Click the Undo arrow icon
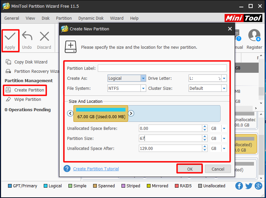This screenshot has height=198, width=266. [27, 37]
